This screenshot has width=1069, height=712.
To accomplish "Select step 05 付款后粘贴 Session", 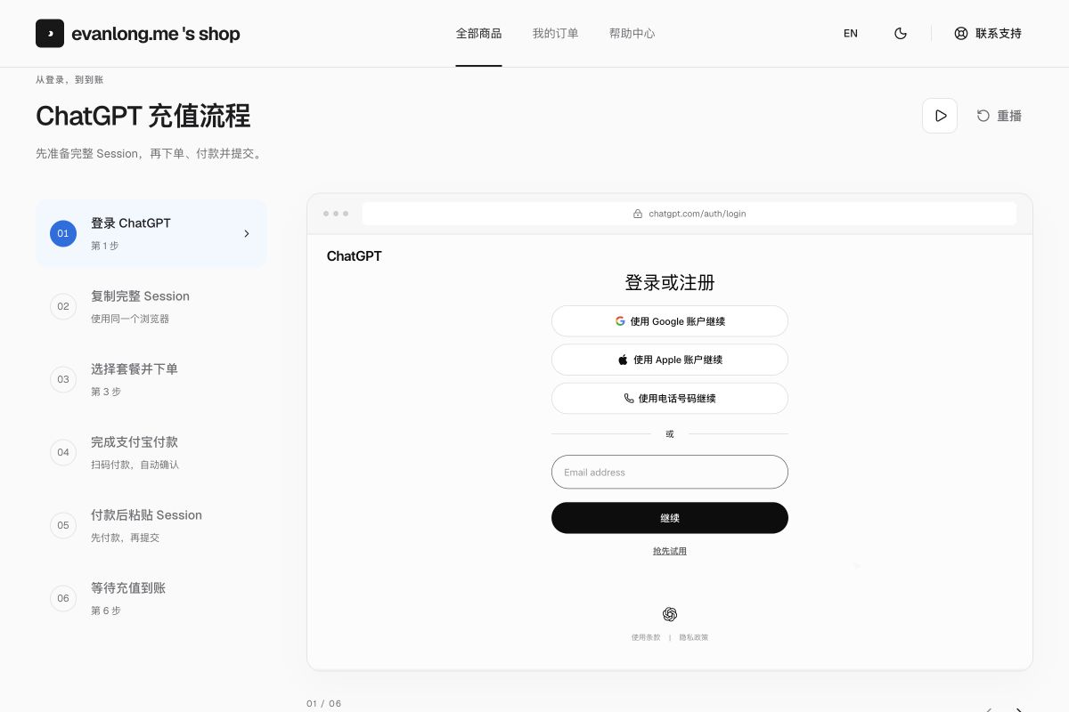I will [151, 525].
